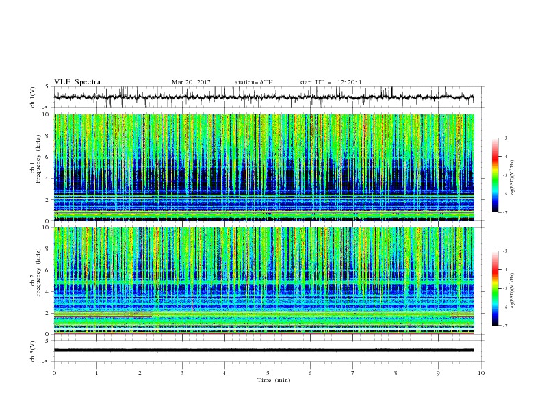Click the 0 tick on the time axis
Viewport: 542px width, 419px height.
(x=54, y=373)
